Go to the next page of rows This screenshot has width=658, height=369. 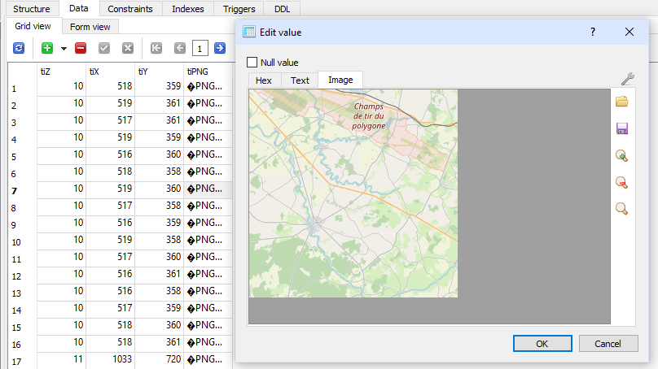[220, 48]
